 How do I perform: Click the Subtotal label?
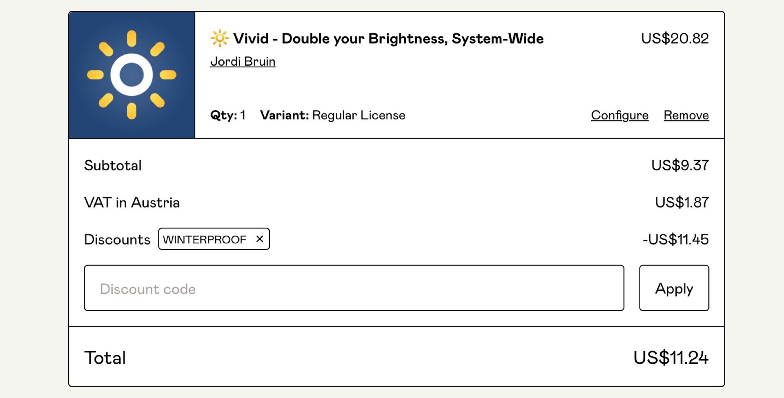coord(113,165)
